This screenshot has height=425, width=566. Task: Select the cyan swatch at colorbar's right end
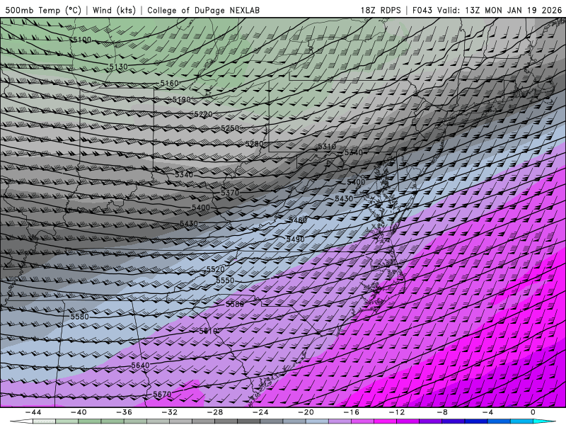[543, 421]
